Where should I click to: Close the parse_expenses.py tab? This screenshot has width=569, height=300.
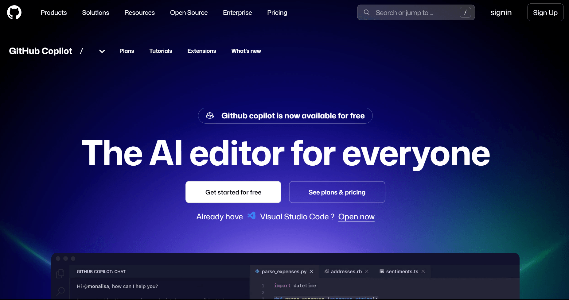click(x=311, y=271)
